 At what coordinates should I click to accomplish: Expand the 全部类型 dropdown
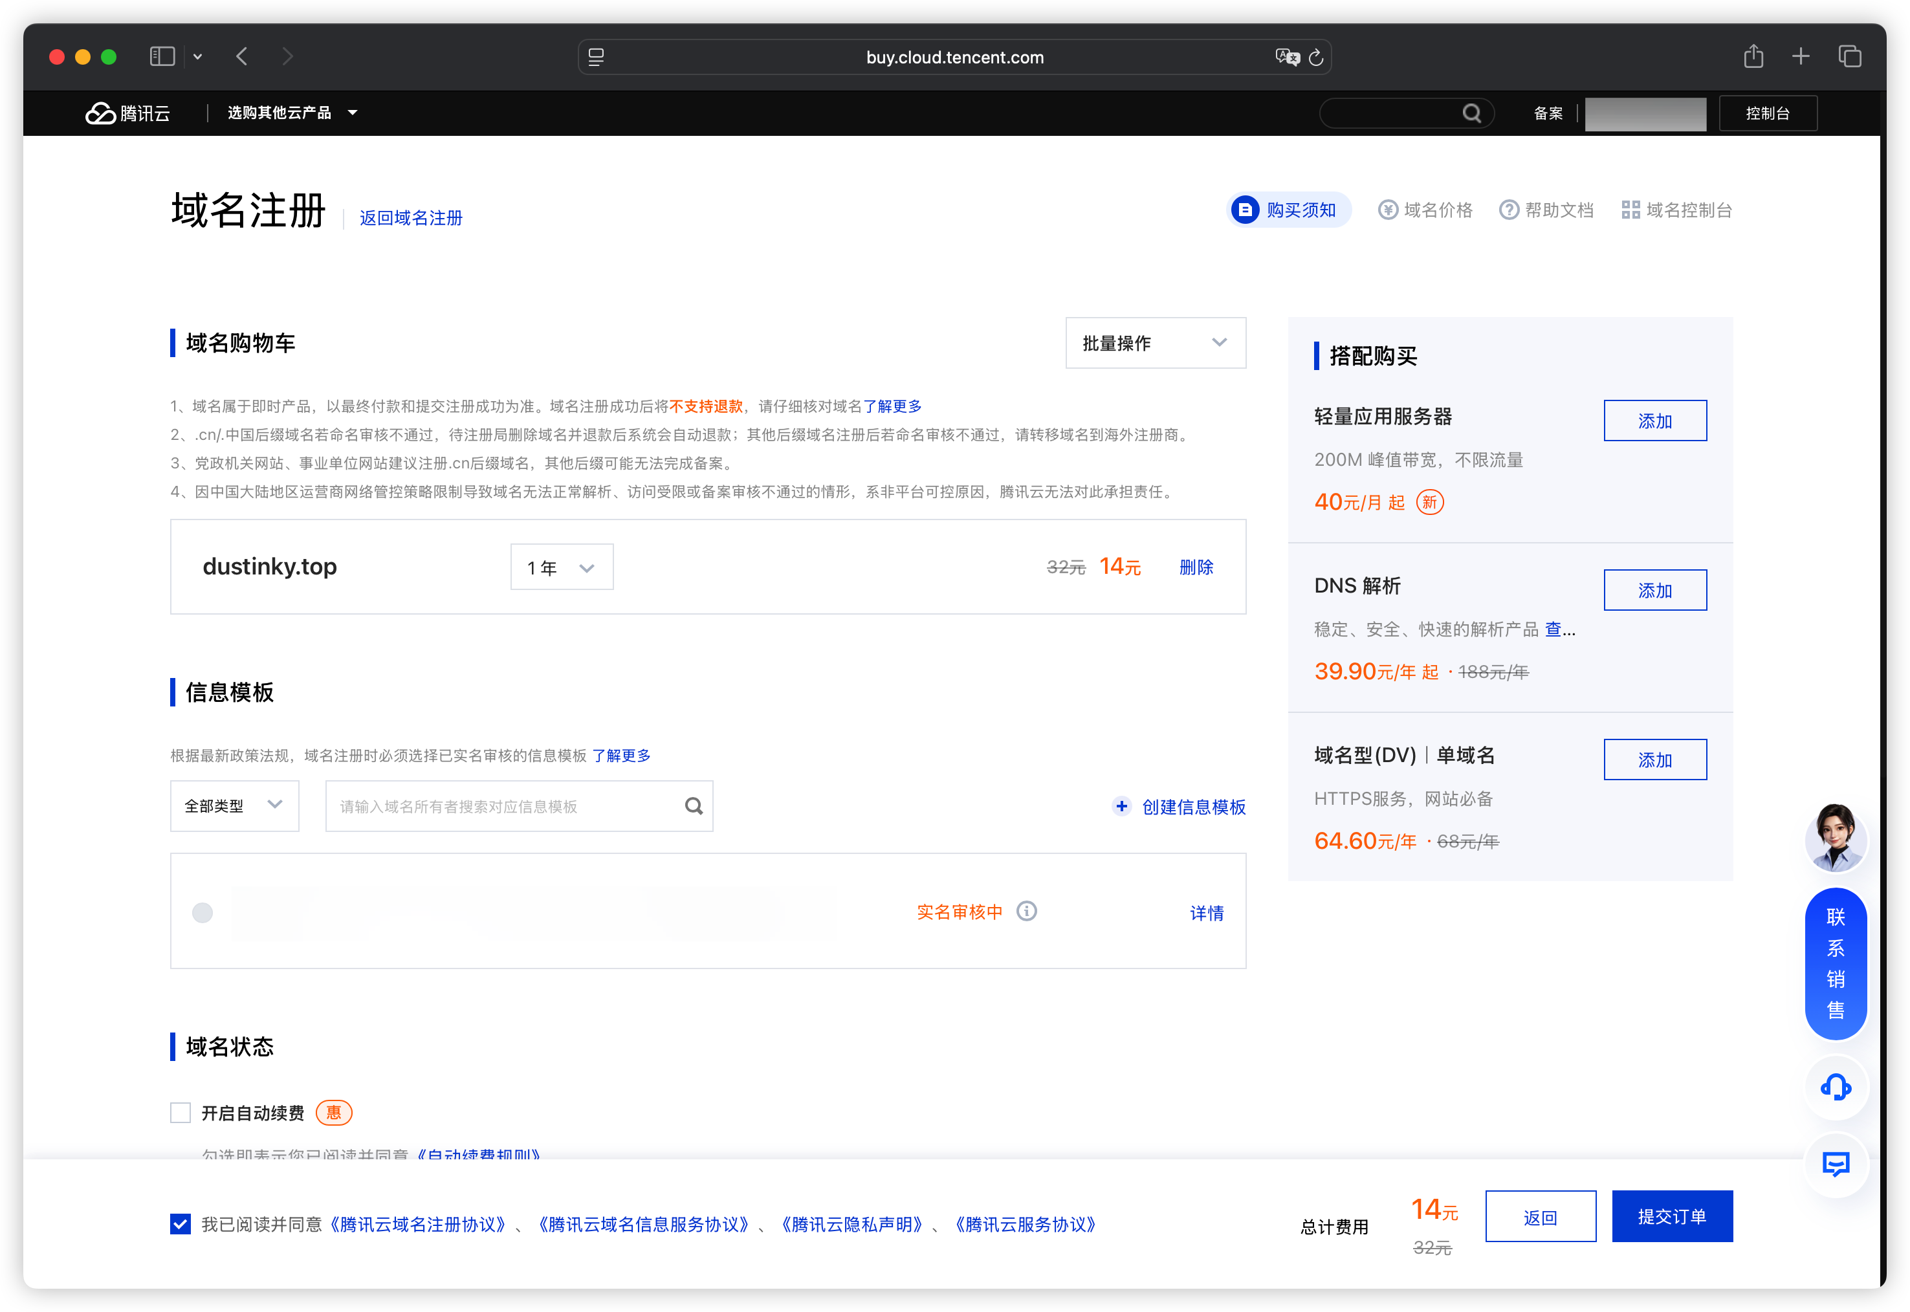pyautogui.click(x=234, y=805)
